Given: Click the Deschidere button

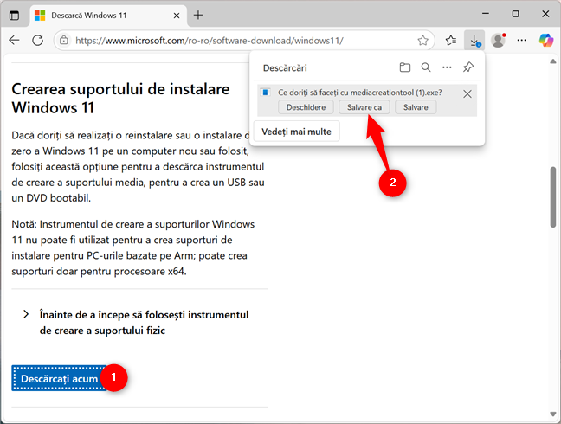Looking at the screenshot, I should [306, 107].
